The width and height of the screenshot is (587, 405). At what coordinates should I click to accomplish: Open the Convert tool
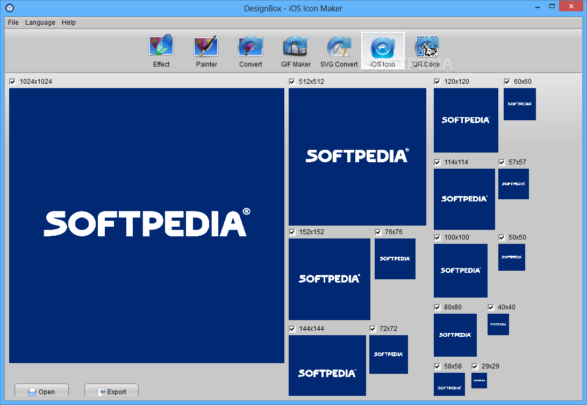(250, 51)
